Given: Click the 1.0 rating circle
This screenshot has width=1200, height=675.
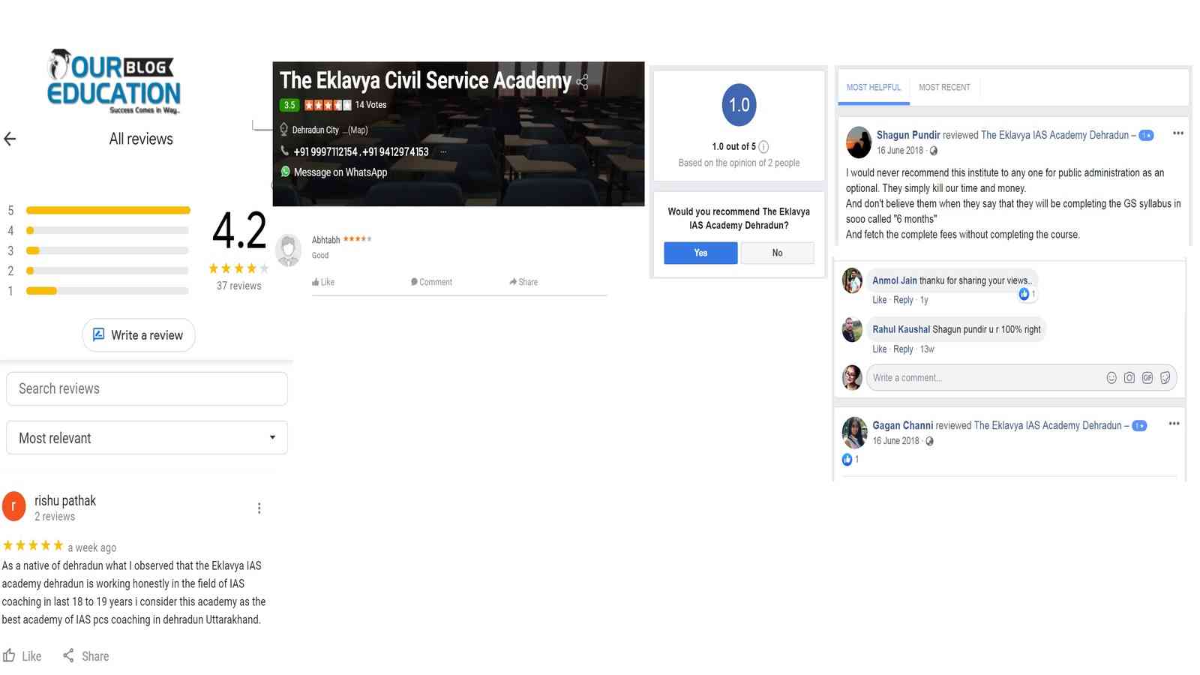Looking at the screenshot, I should pyautogui.click(x=739, y=105).
